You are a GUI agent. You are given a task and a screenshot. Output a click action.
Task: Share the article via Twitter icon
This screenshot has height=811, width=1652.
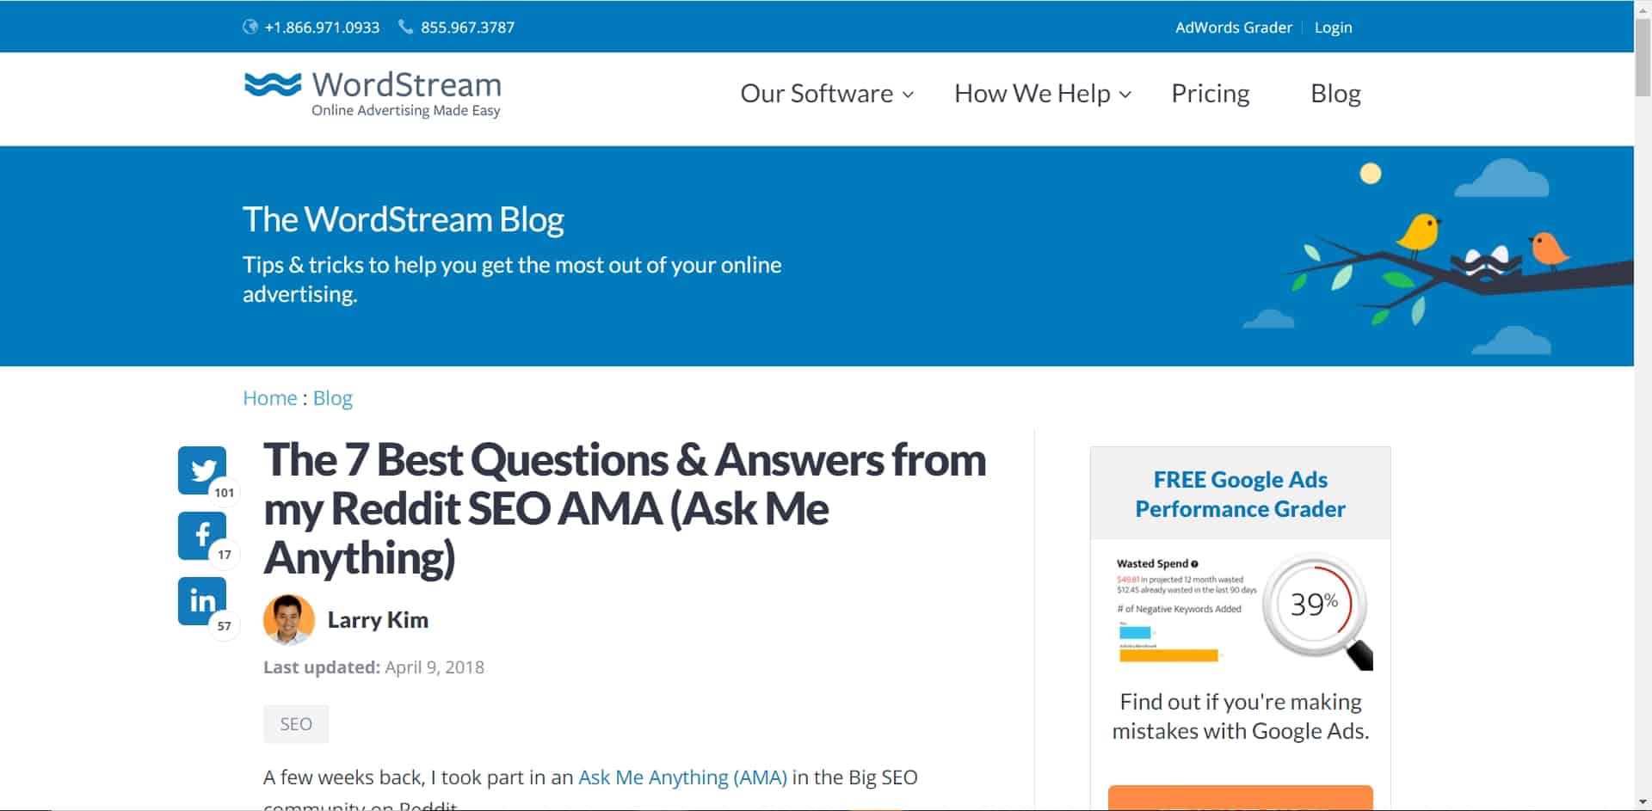click(x=202, y=470)
